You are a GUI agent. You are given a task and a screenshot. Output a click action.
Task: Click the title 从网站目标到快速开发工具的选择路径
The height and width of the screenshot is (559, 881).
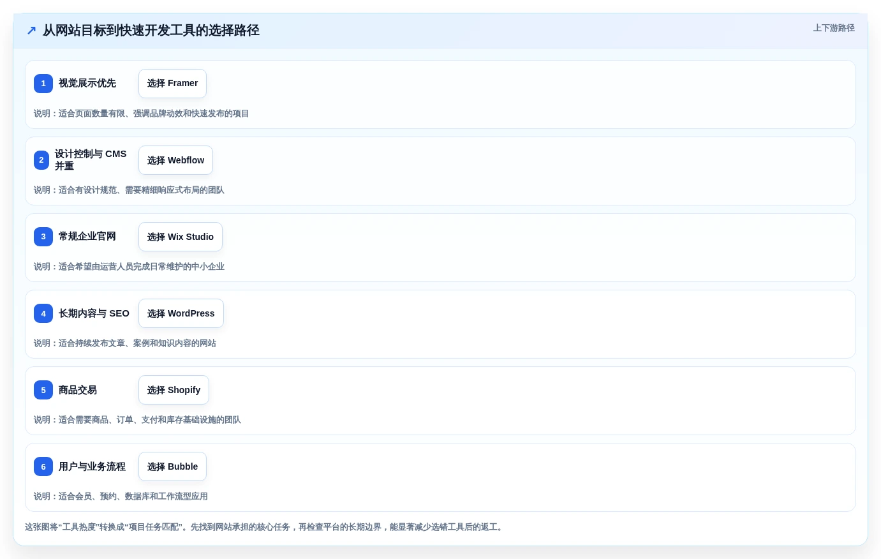(x=151, y=31)
